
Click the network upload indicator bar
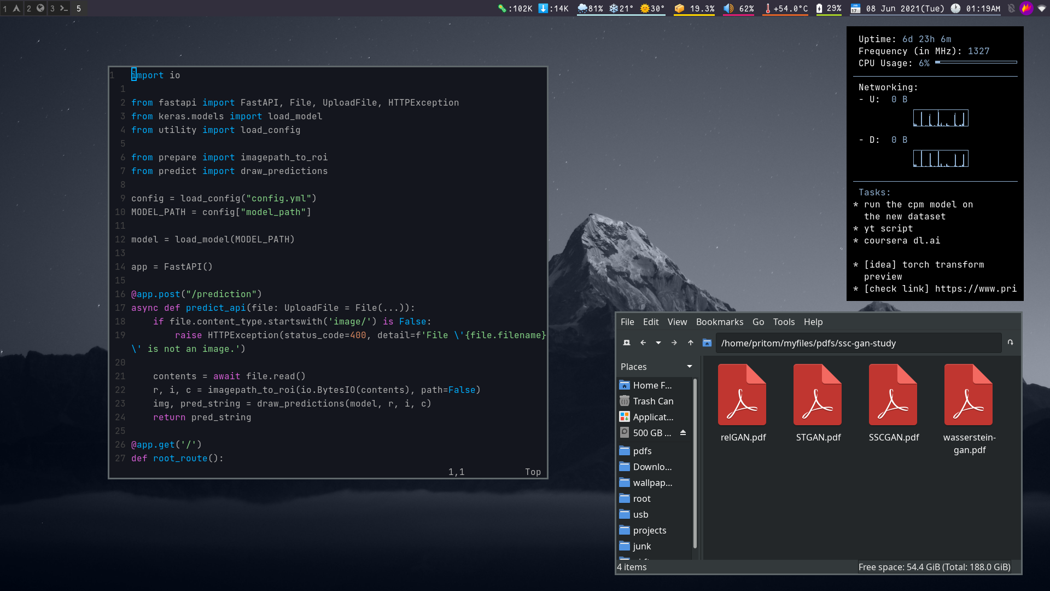(x=941, y=117)
